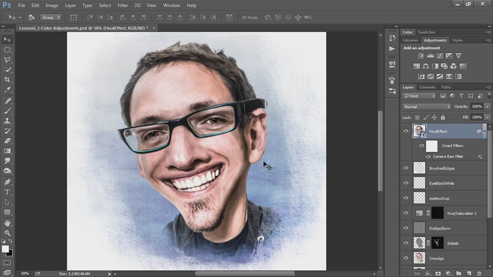493x277 pixels.
Task: Add a Brightness/Contrast adjustment
Action: (x=421, y=55)
